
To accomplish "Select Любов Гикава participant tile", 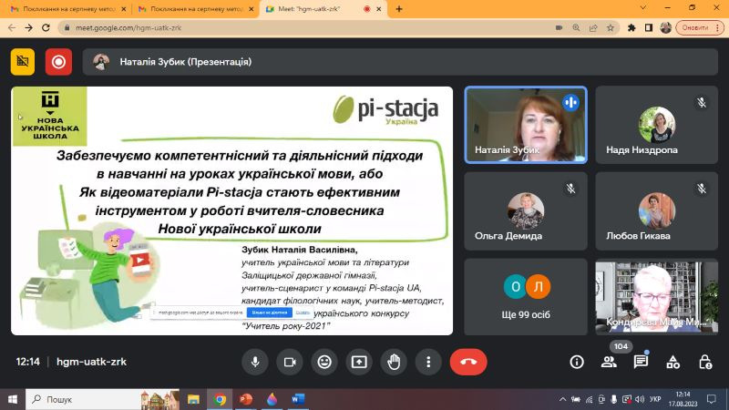I will [656, 211].
